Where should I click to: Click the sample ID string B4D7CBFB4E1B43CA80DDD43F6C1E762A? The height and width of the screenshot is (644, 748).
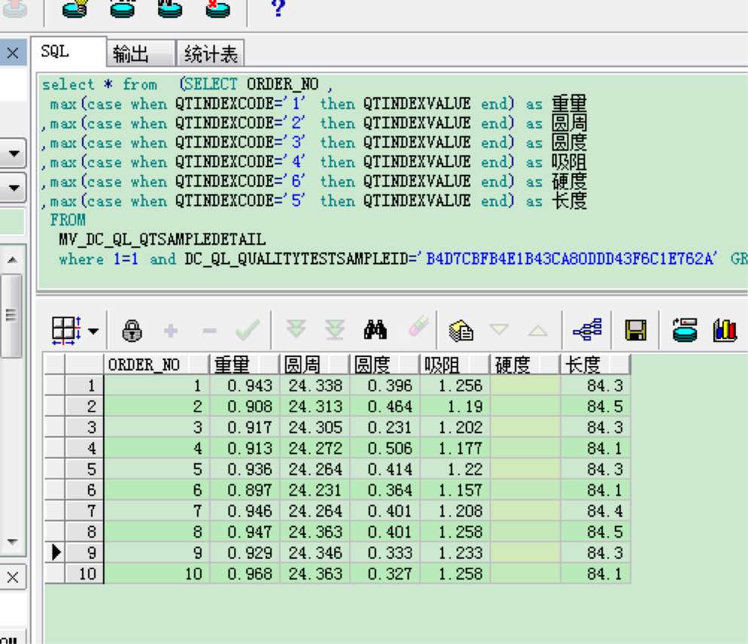pyautogui.click(x=570, y=259)
